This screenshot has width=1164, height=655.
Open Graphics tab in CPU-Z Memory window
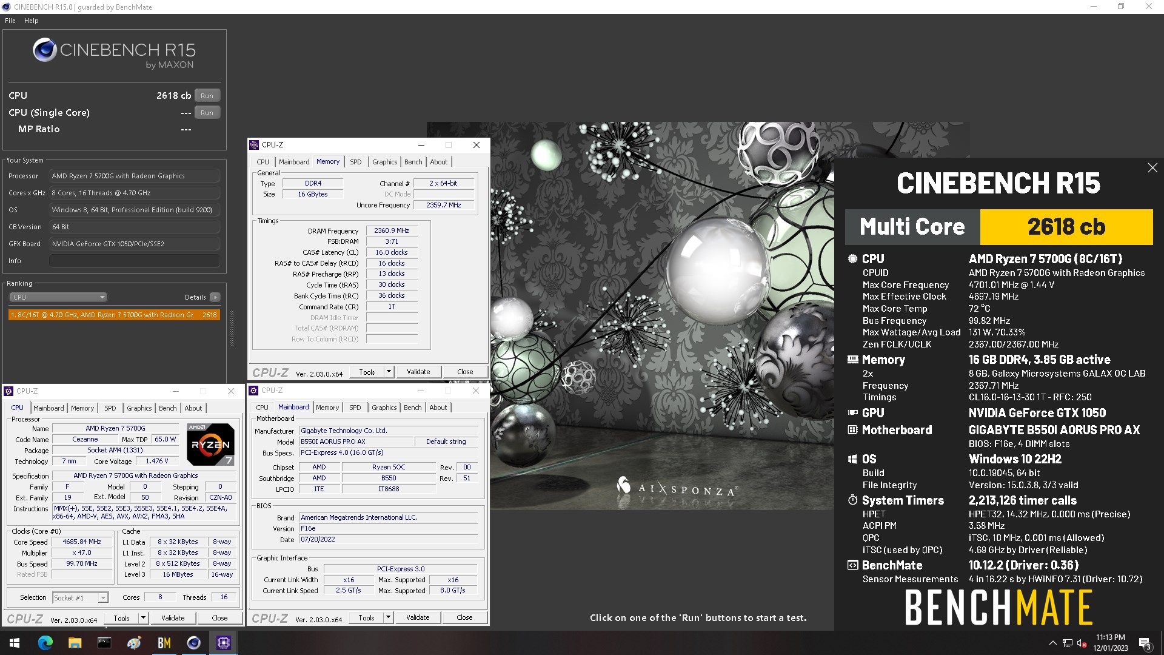click(384, 162)
